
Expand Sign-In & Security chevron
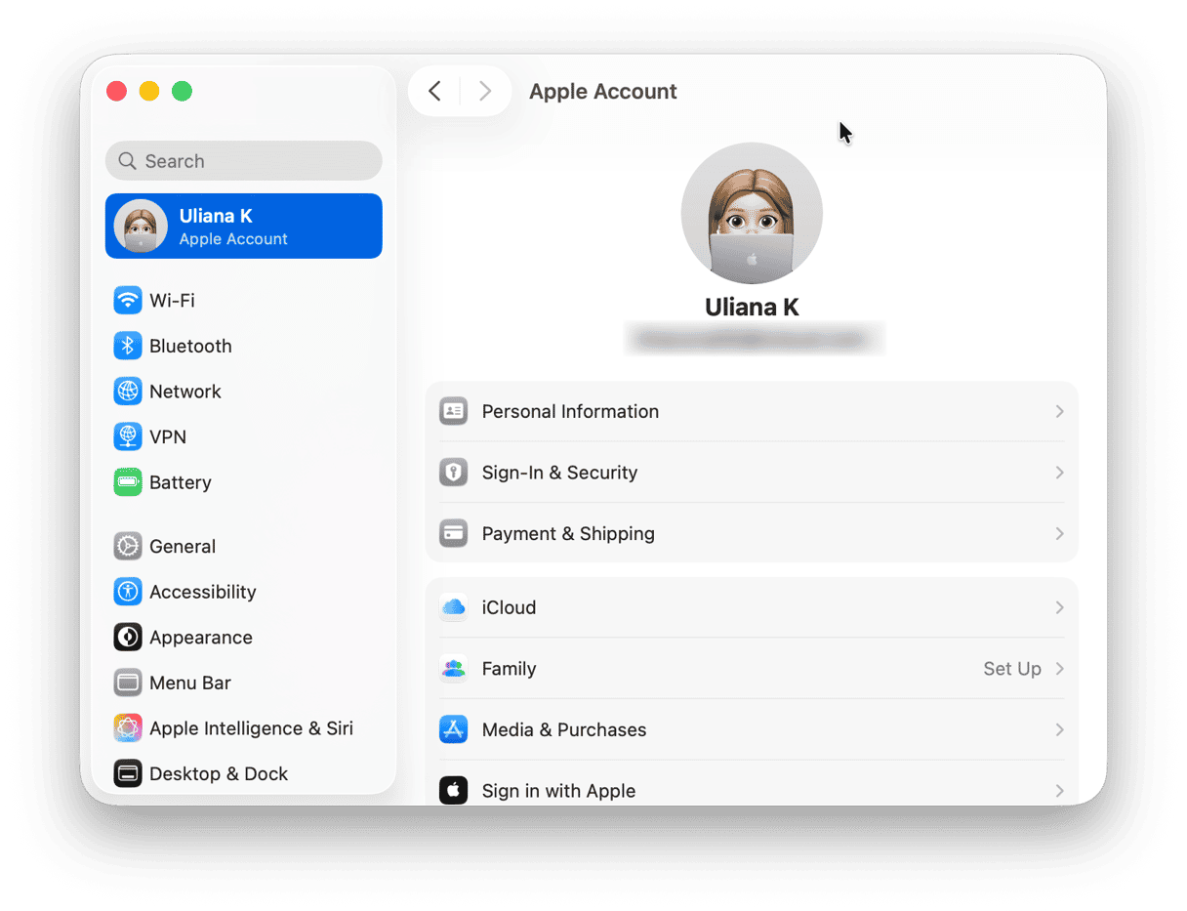pos(1059,473)
